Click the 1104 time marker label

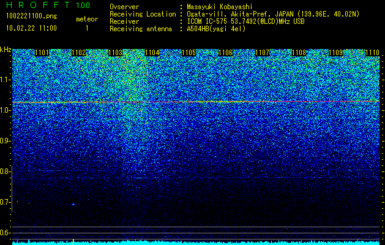coord(152,53)
